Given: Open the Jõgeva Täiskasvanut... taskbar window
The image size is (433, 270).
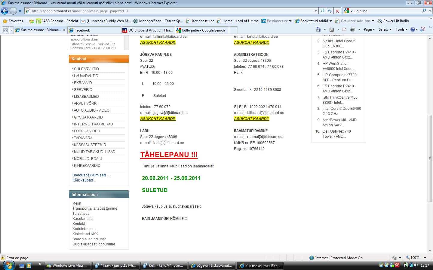Looking at the screenshot, I should (x=211, y=265).
